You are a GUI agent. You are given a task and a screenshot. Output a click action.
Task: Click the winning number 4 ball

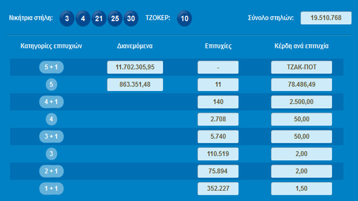[x=83, y=19]
